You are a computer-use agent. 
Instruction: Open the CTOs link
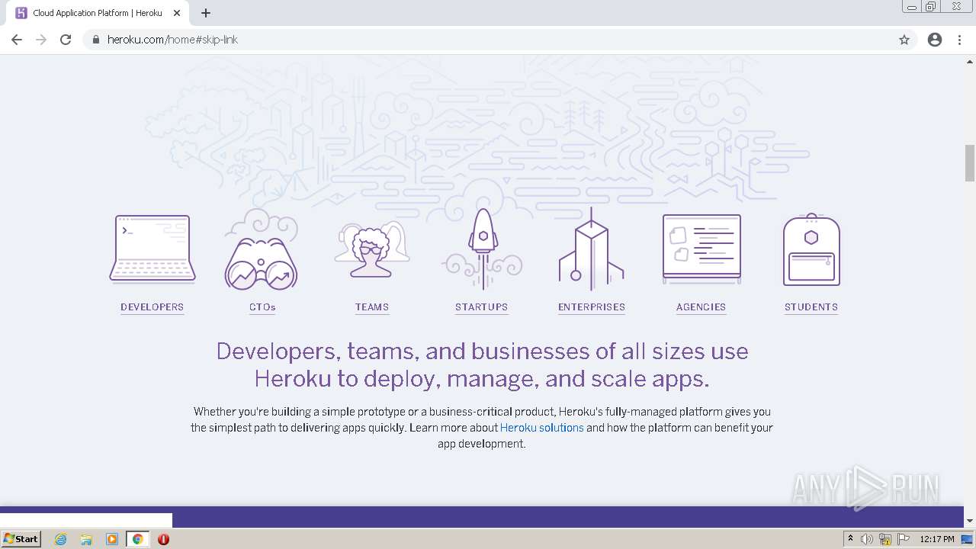coord(262,307)
